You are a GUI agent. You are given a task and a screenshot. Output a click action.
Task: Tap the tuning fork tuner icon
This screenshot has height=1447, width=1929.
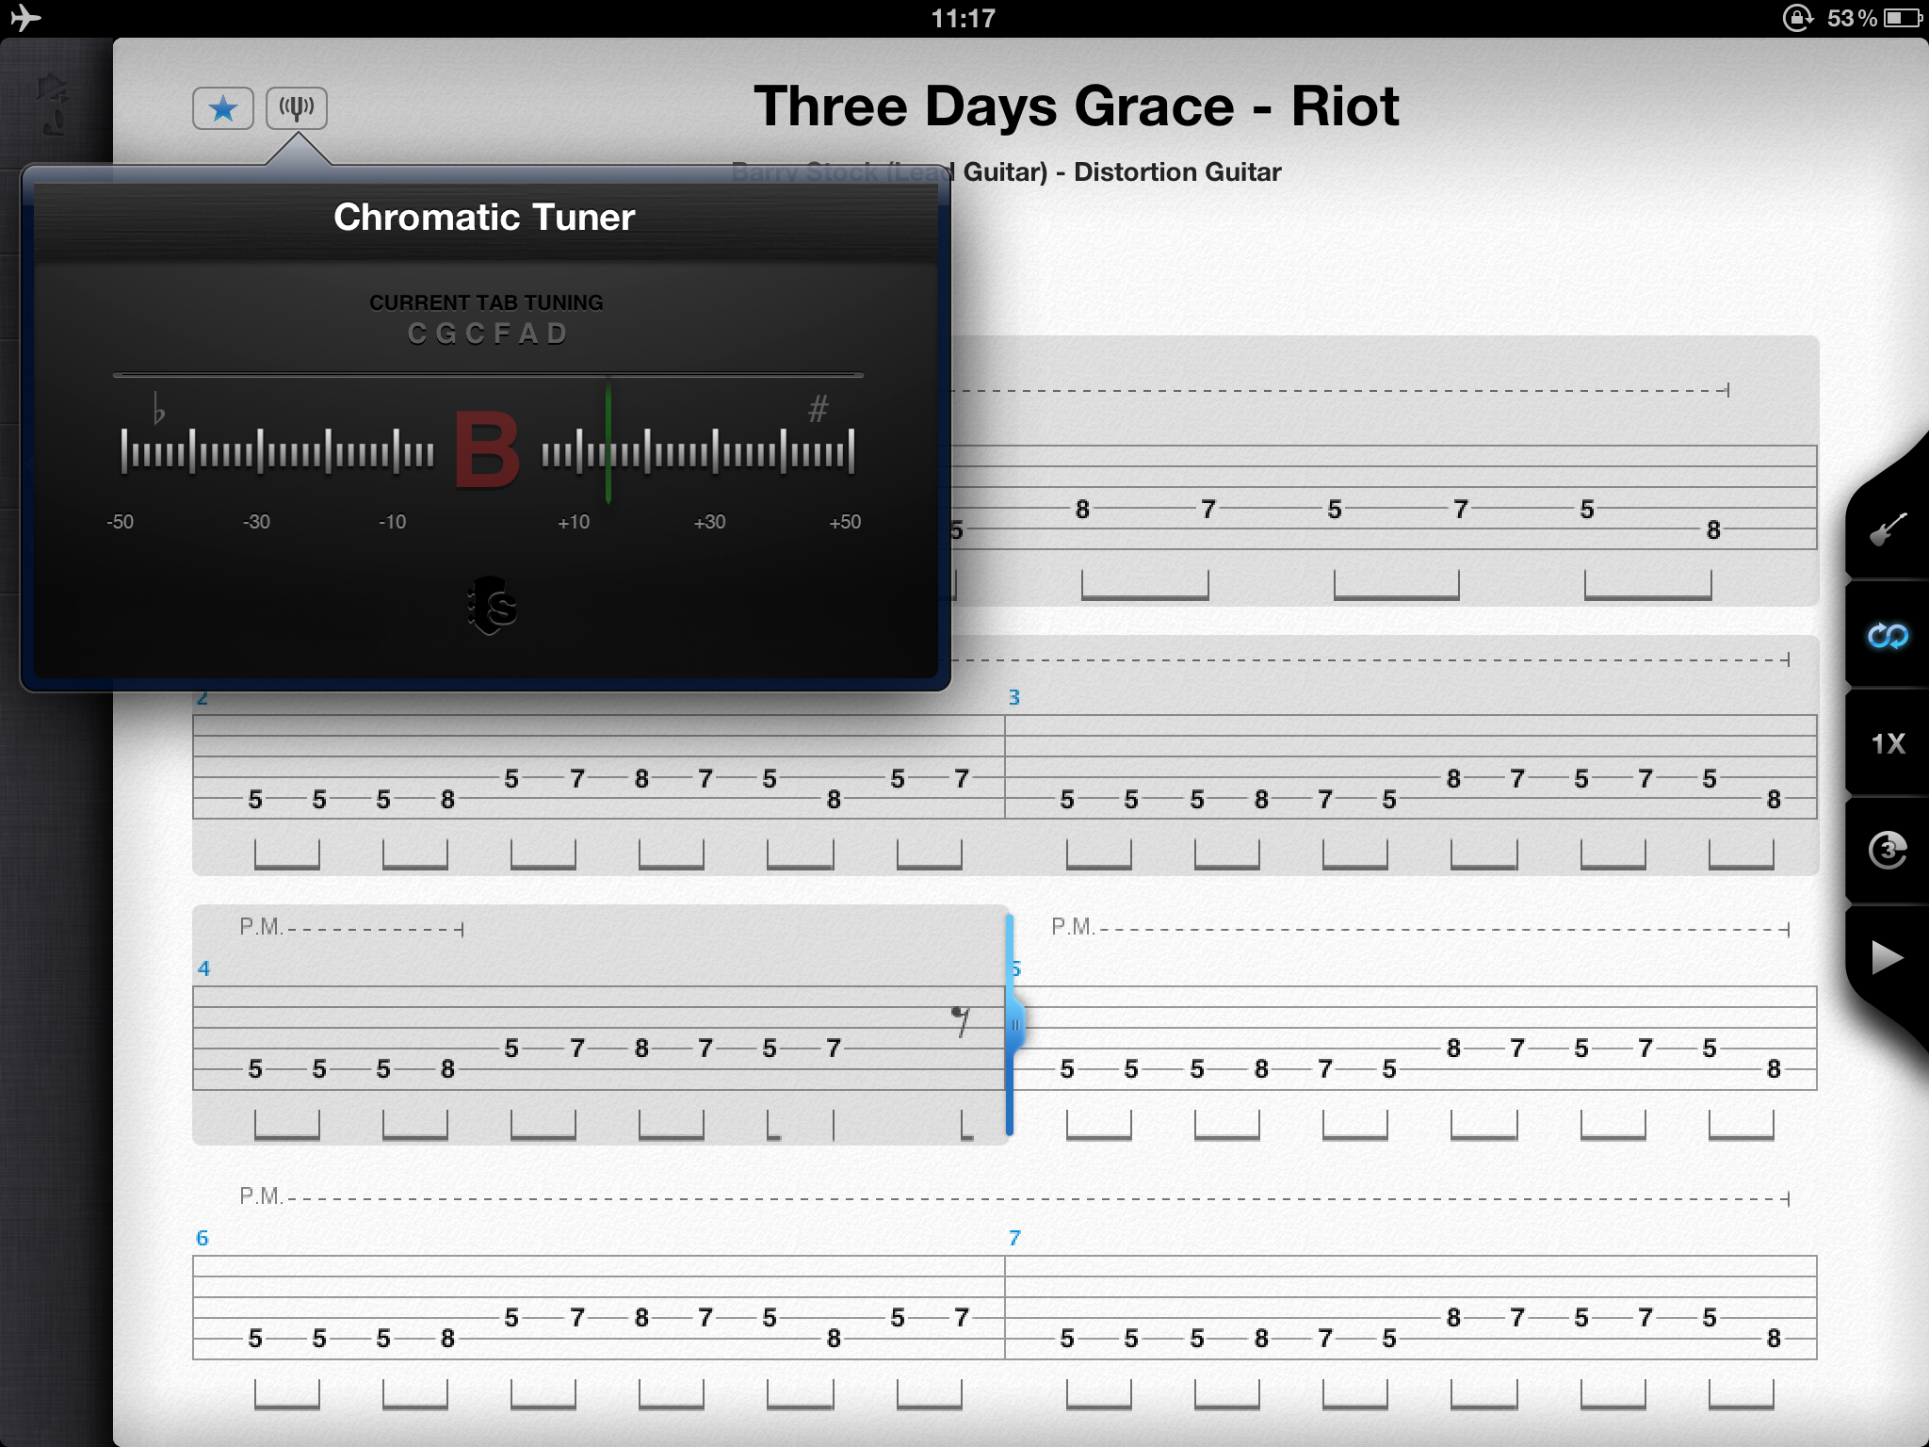(x=297, y=108)
